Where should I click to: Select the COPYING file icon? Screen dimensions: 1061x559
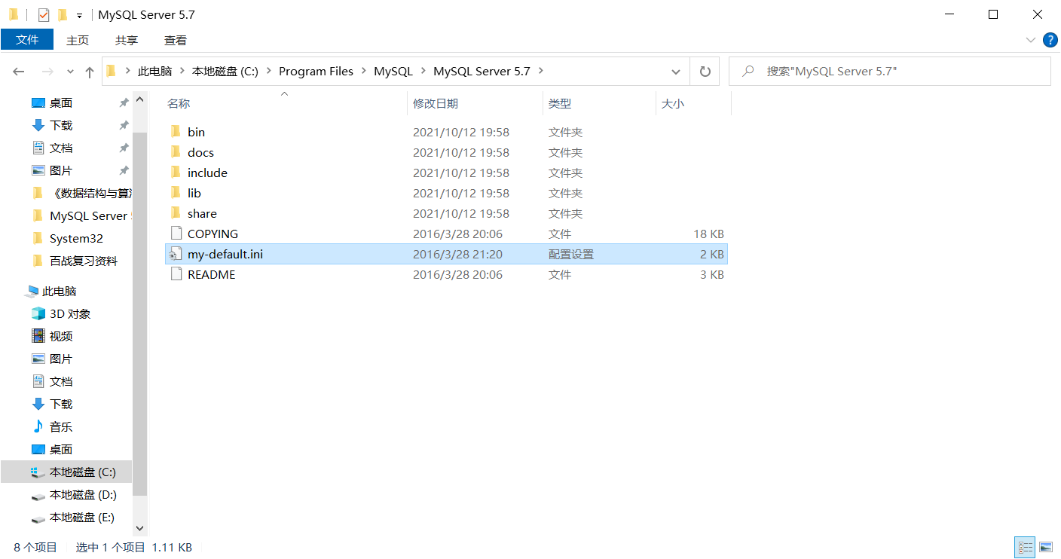click(176, 234)
